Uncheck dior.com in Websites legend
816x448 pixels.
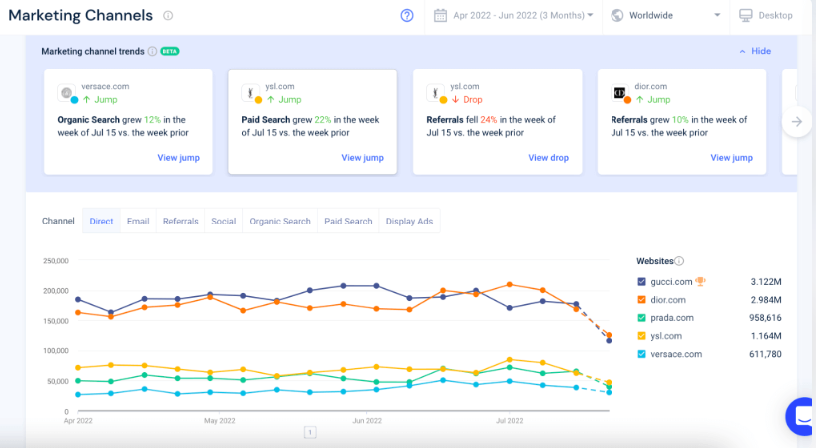pyautogui.click(x=641, y=300)
